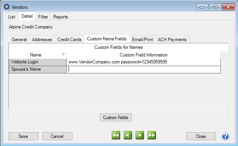
Task: Open the Email/Print sub-tab
Action: [142, 39]
